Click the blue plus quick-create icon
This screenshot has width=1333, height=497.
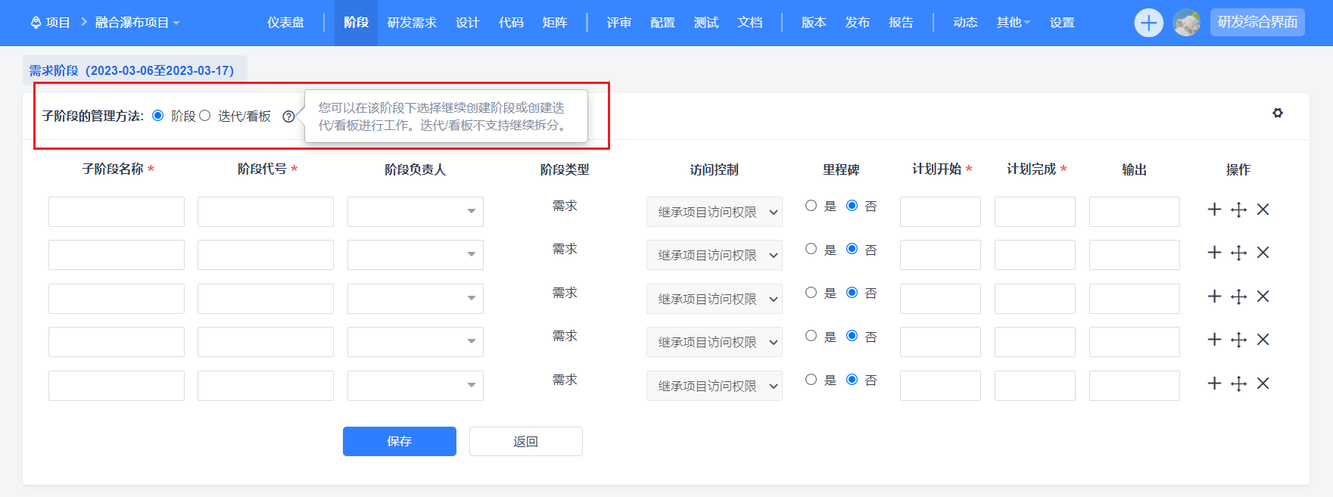pos(1148,23)
